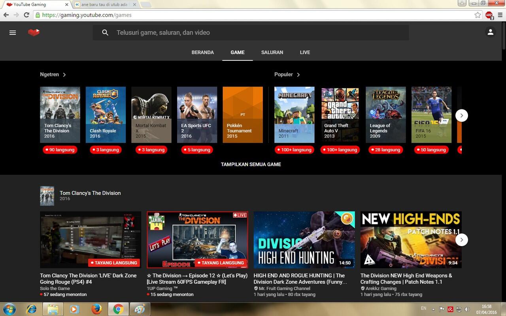
Task: Select the Chrome taskbar icon
Action: 118,309
